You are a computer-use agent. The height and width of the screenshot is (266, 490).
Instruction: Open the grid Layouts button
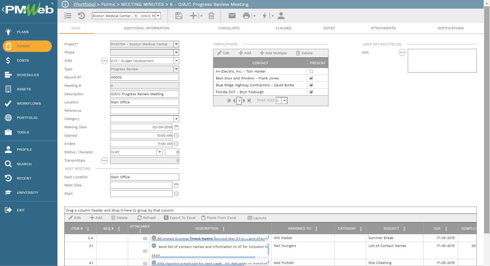(257, 218)
